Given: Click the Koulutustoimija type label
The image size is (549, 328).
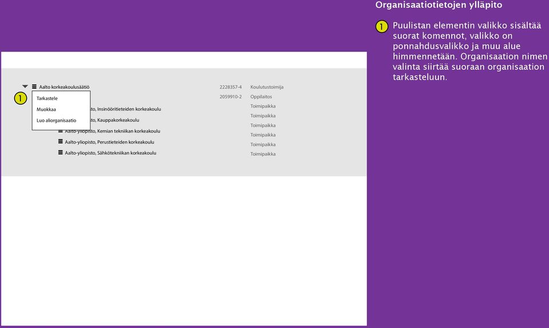Looking at the screenshot, I should pos(267,87).
